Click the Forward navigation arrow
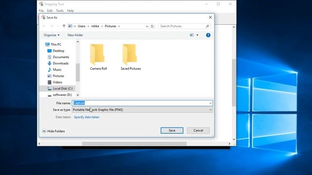This screenshot has width=312, height=175. (52, 26)
